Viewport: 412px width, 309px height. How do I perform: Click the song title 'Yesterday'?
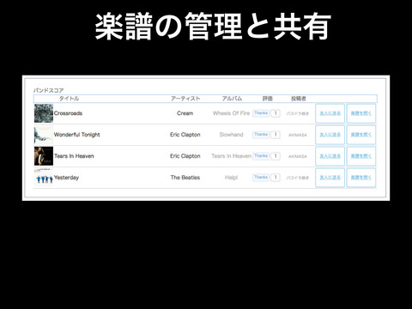point(66,178)
